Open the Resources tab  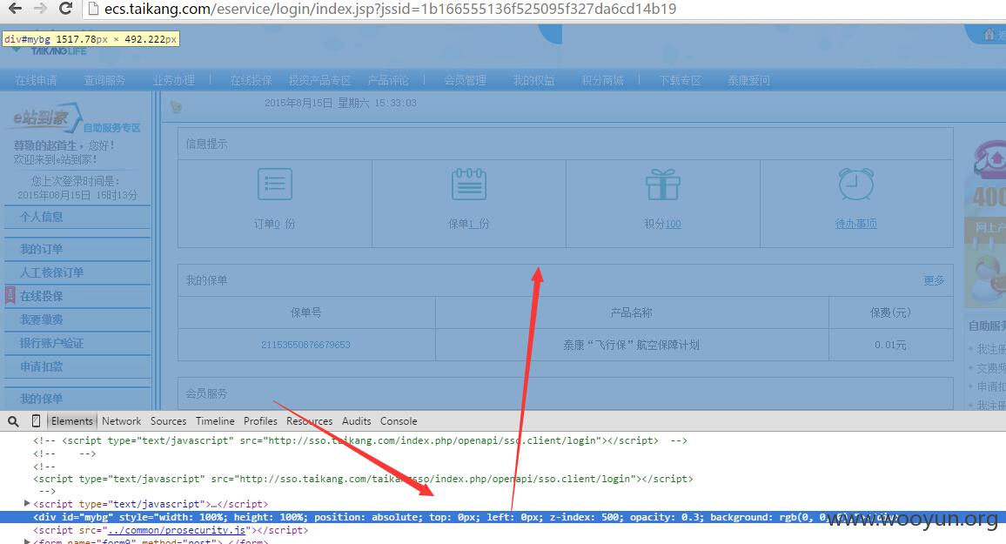(x=309, y=420)
